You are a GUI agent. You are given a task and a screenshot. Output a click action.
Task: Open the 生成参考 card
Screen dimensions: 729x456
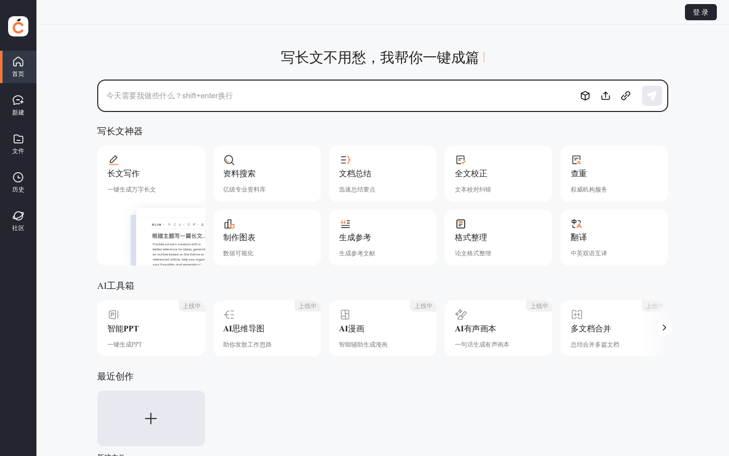(x=383, y=238)
